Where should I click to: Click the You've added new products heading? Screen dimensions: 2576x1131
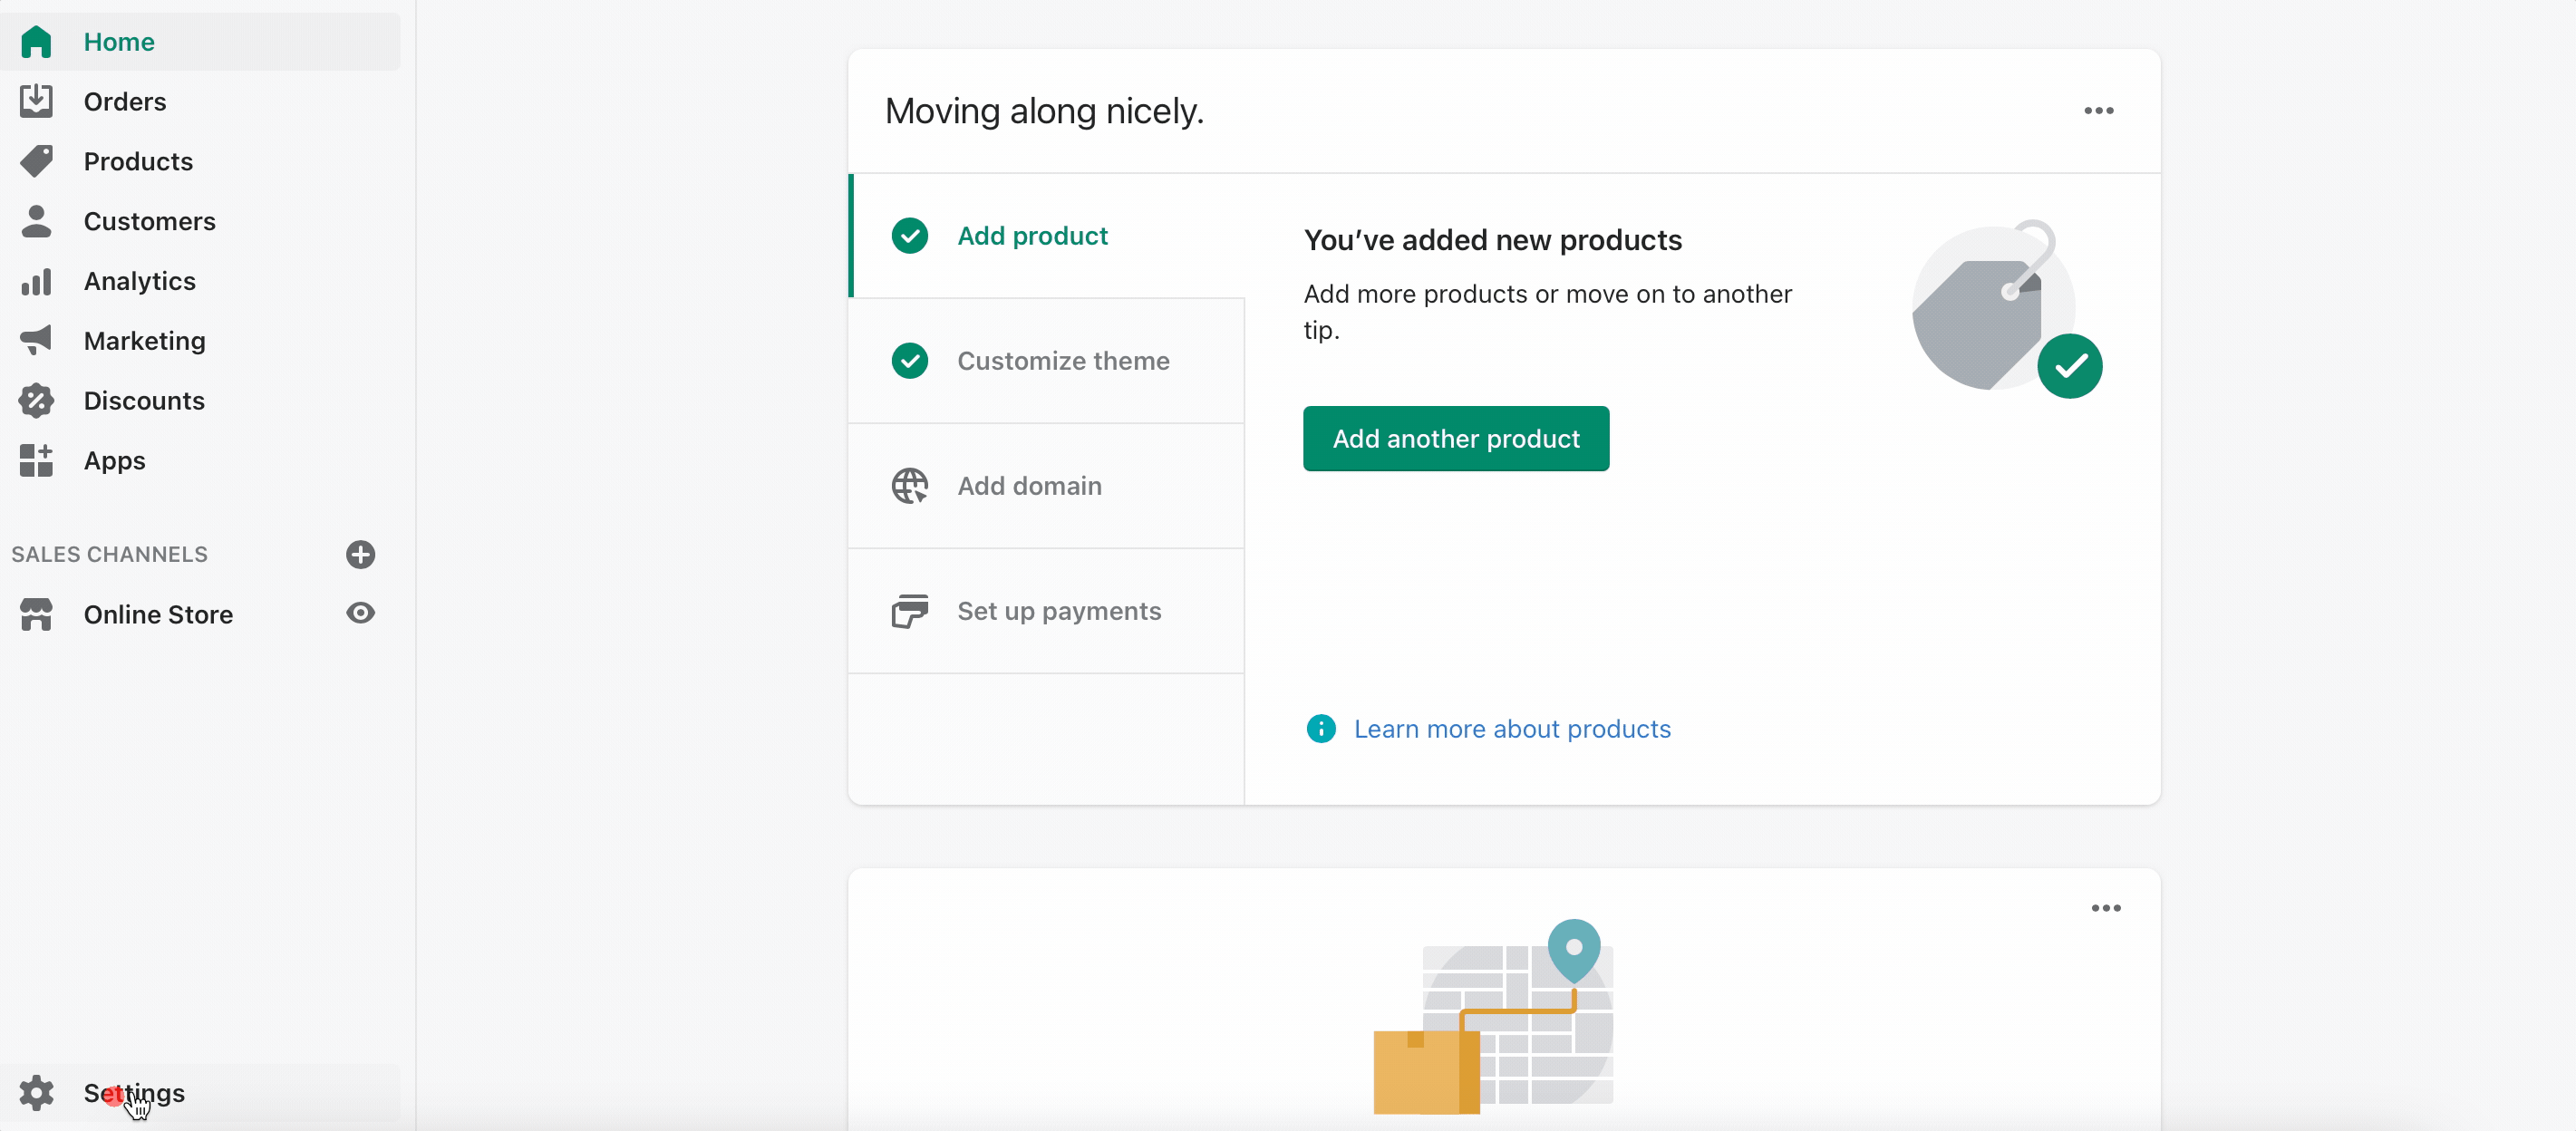click(x=1492, y=239)
